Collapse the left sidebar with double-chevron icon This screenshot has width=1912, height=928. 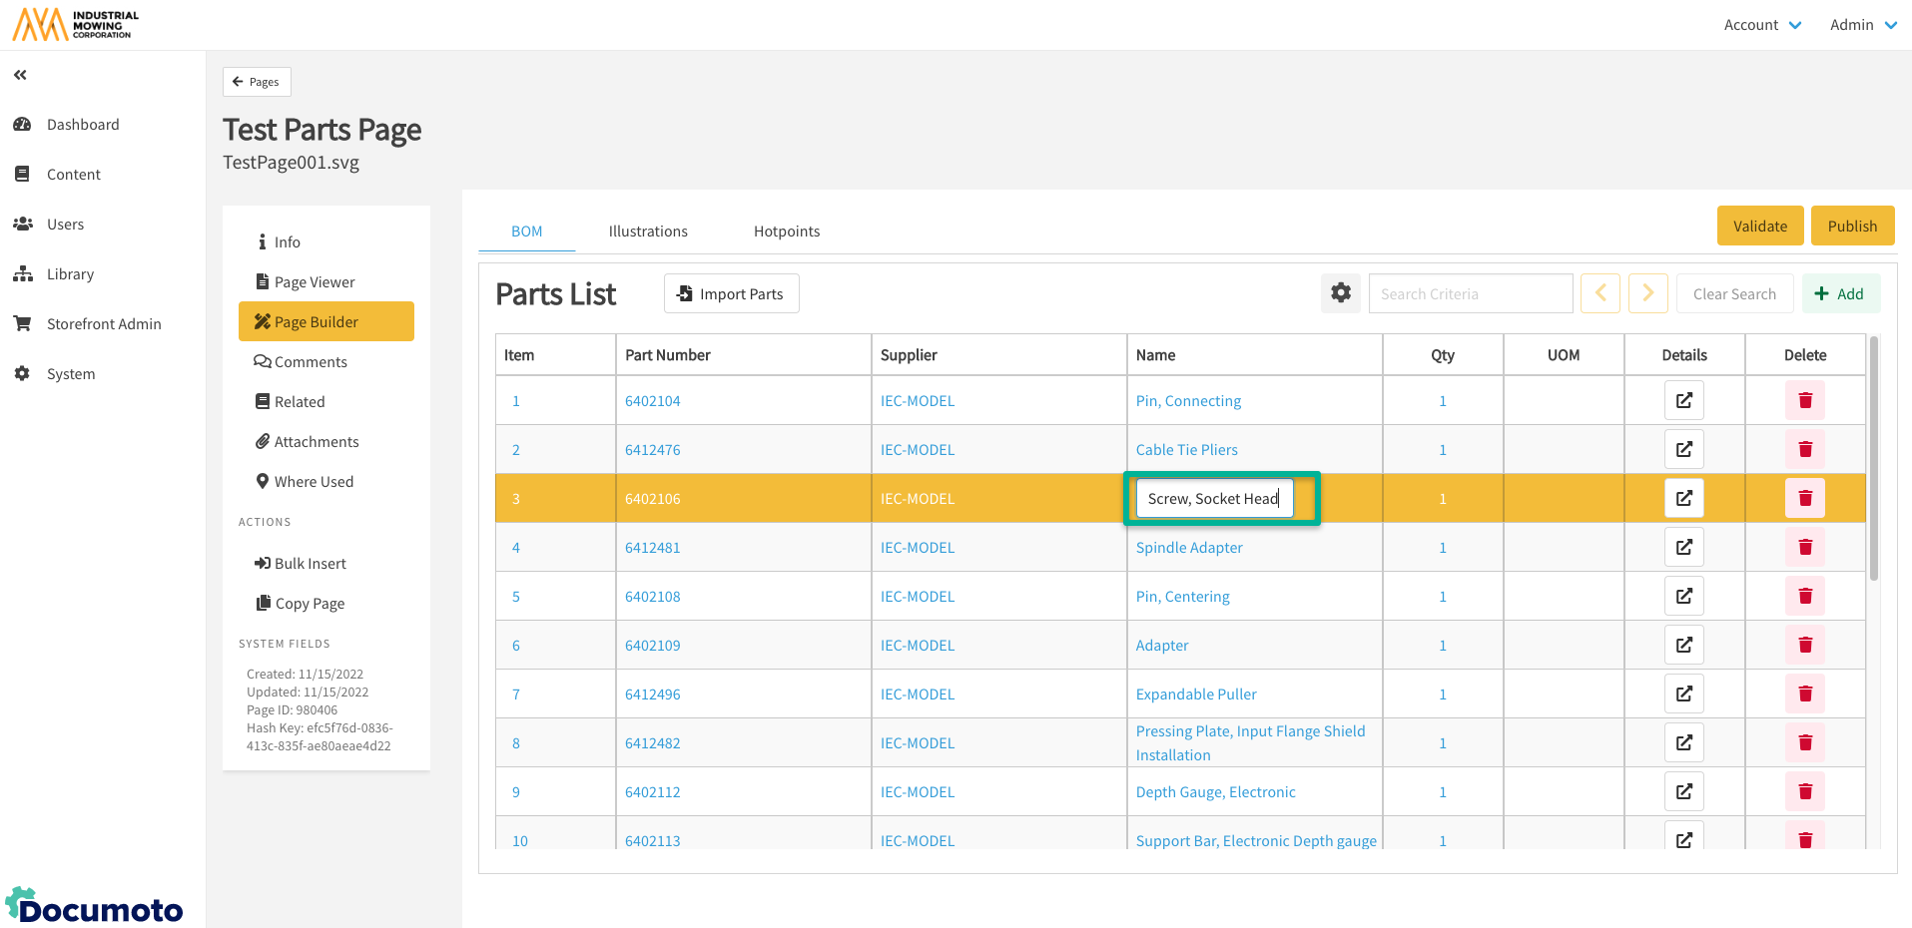tap(20, 75)
